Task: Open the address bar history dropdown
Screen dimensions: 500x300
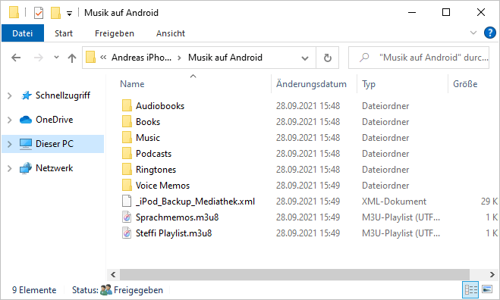Action: pyautogui.click(x=305, y=58)
